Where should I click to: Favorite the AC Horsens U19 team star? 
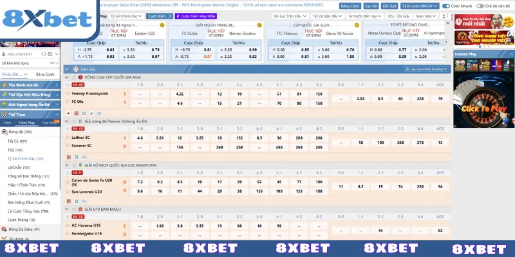click(x=68, y=226)
